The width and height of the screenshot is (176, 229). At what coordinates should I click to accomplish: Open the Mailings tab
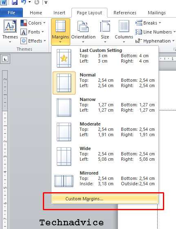point(157,13)
